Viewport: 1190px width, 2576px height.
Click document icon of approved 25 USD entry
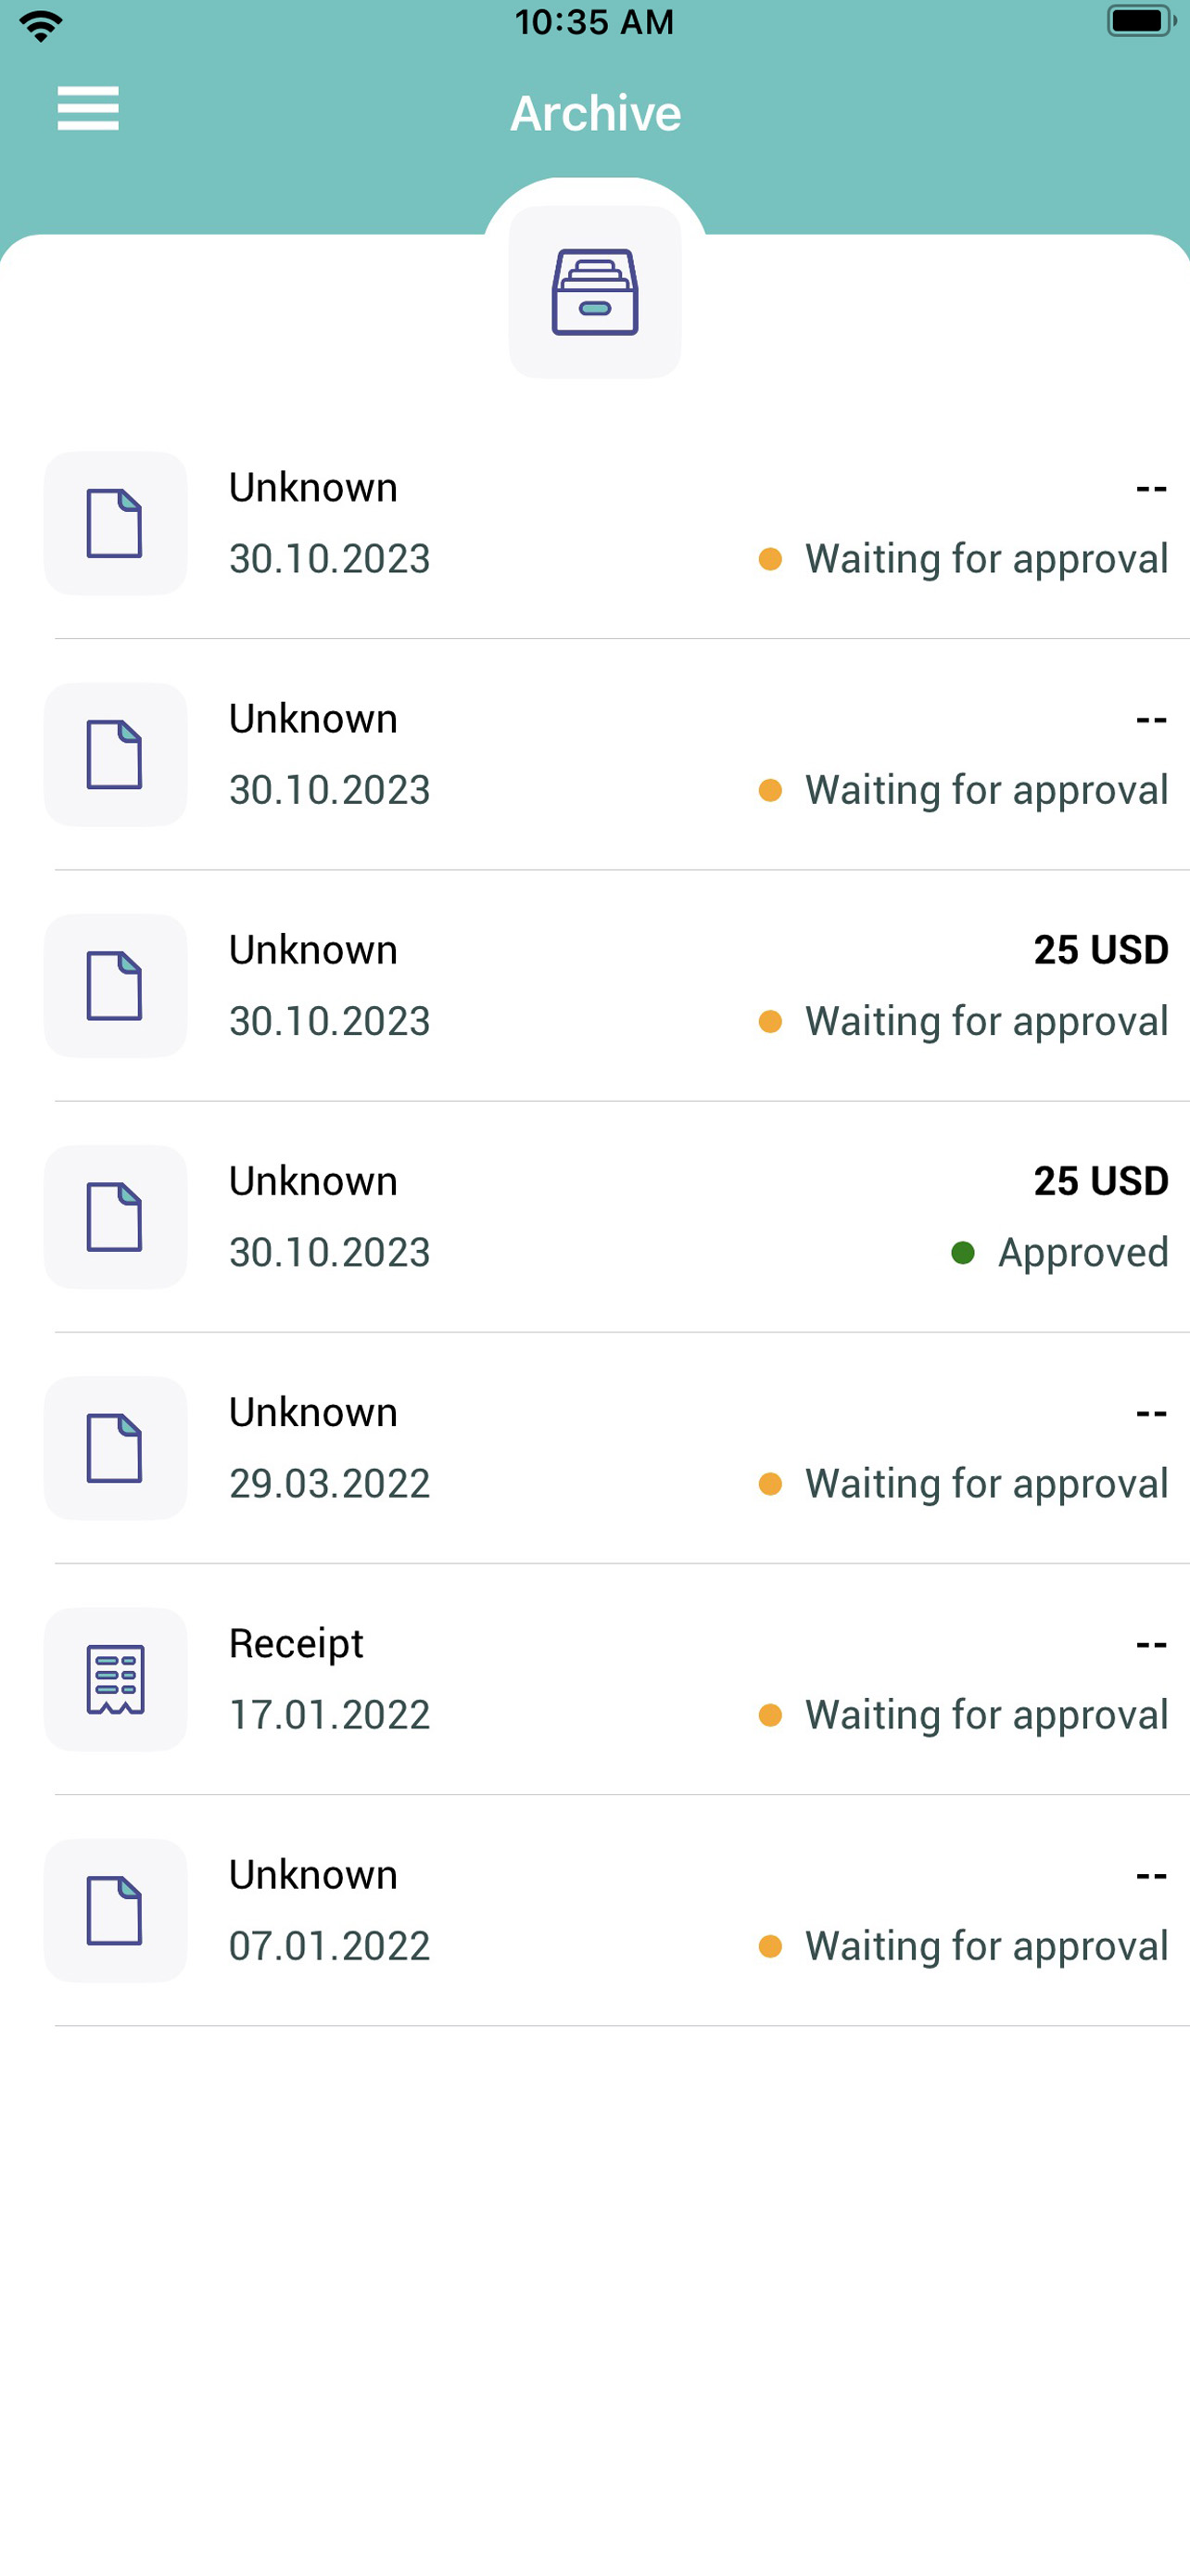click(115, 1217)
